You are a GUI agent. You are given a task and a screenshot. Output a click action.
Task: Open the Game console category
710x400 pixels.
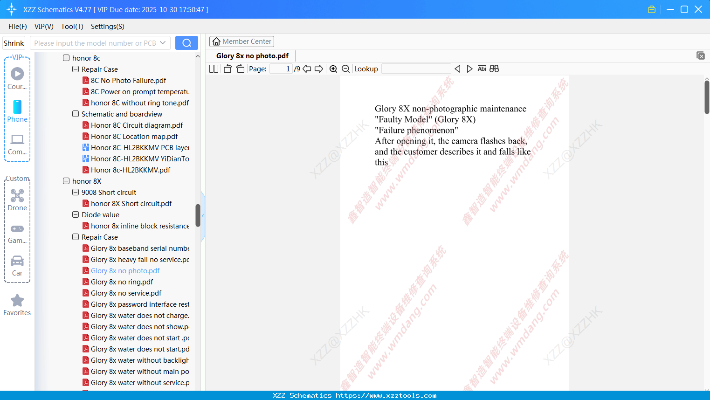17,234
